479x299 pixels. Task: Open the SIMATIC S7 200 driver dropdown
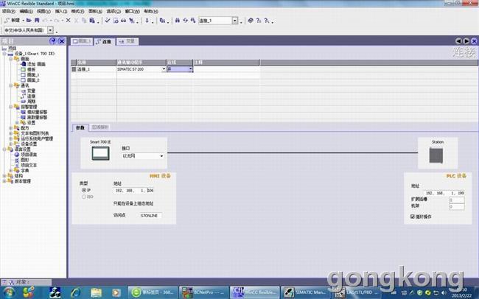(164, 69)
